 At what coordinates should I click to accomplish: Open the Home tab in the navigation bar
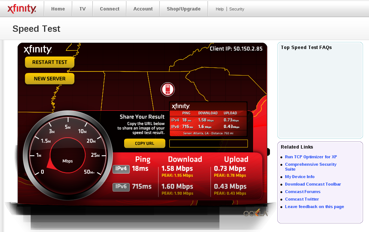click(58, 9)
